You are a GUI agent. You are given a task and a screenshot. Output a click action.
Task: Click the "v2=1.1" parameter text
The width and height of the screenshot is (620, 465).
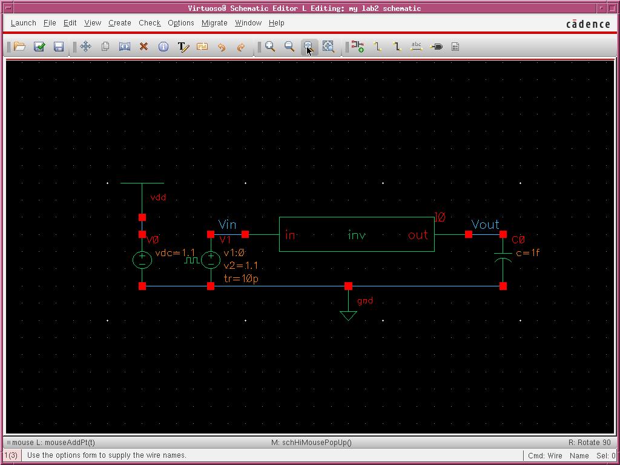coord(241,266)
